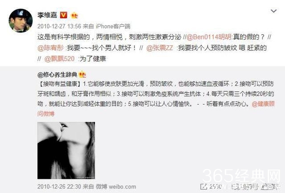Click the membership crown badge beside 李维嘉
285x193 pixels.
(74, 15)
